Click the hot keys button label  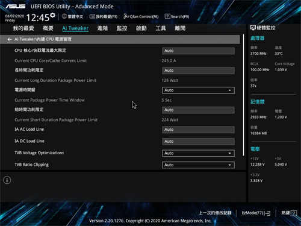point(285,213)
